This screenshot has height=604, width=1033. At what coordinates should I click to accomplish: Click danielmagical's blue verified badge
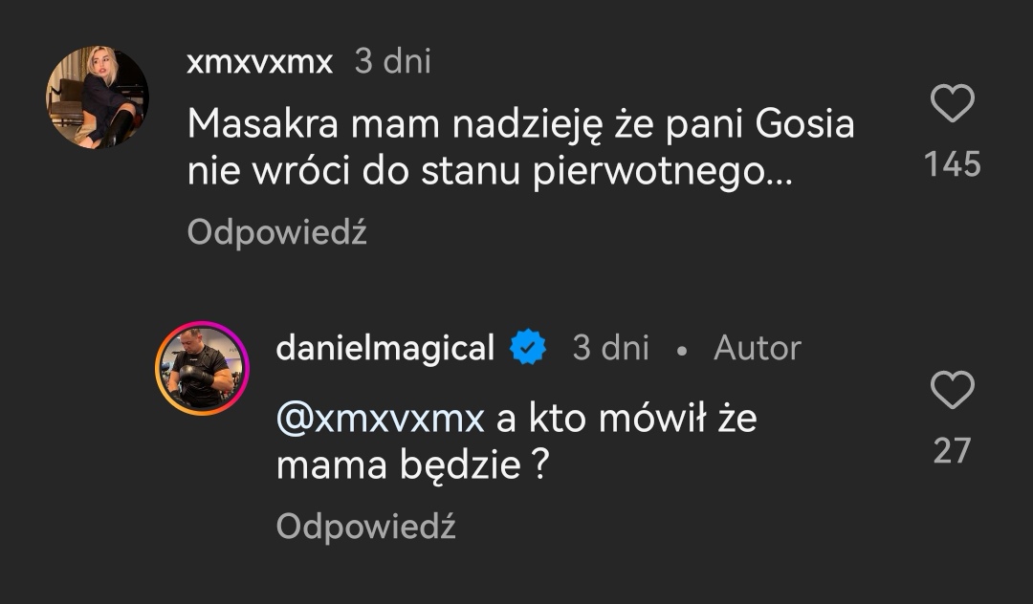pyautogui.click(x=528, y=348)
